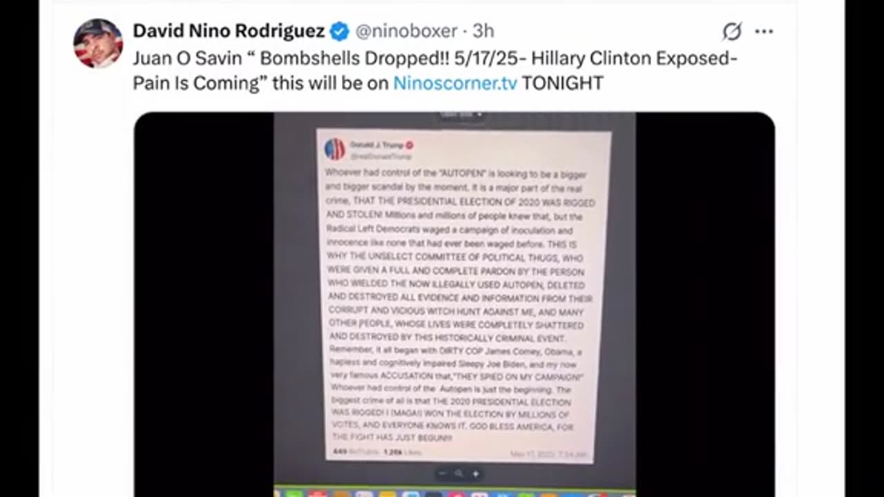The width and height of the screenshot is (884, 497).
Task: Click David Nino Rodriguez profile avatar
Action: [x=98, y=43]
